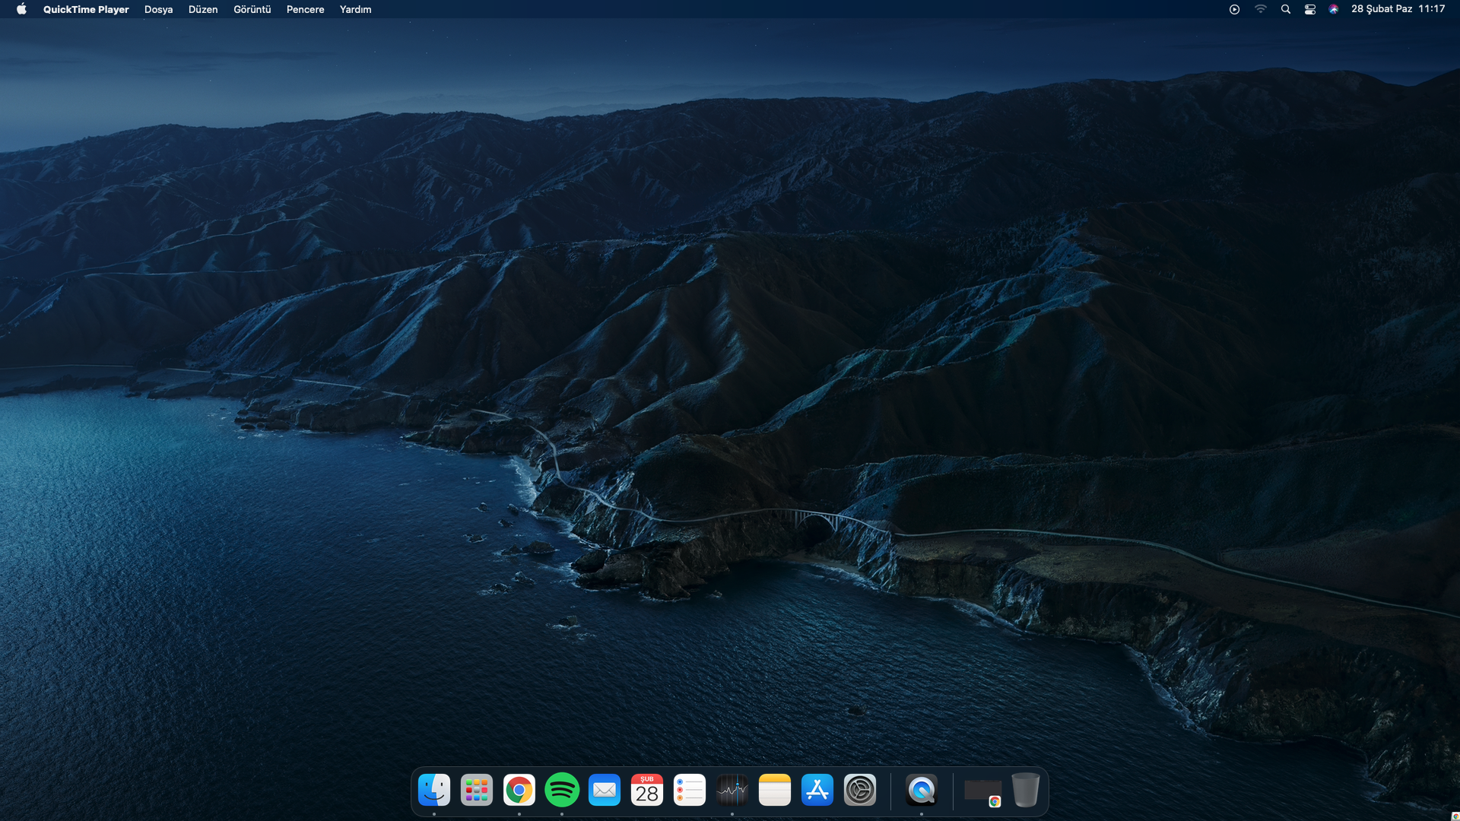Open the App Store from the Dock
Viewport: 1460px width, 821px height.
pos(817,791)
